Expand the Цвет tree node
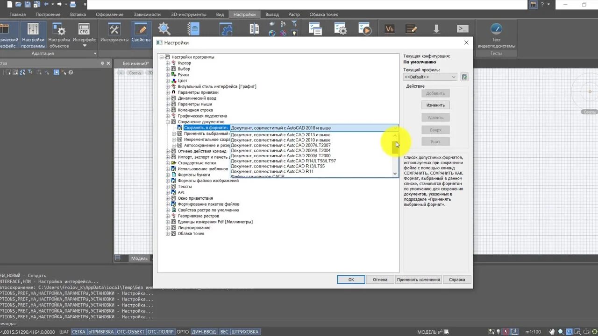Image resolution: width=598 pixels, height=336 pixels. click(x=168, y=81)
